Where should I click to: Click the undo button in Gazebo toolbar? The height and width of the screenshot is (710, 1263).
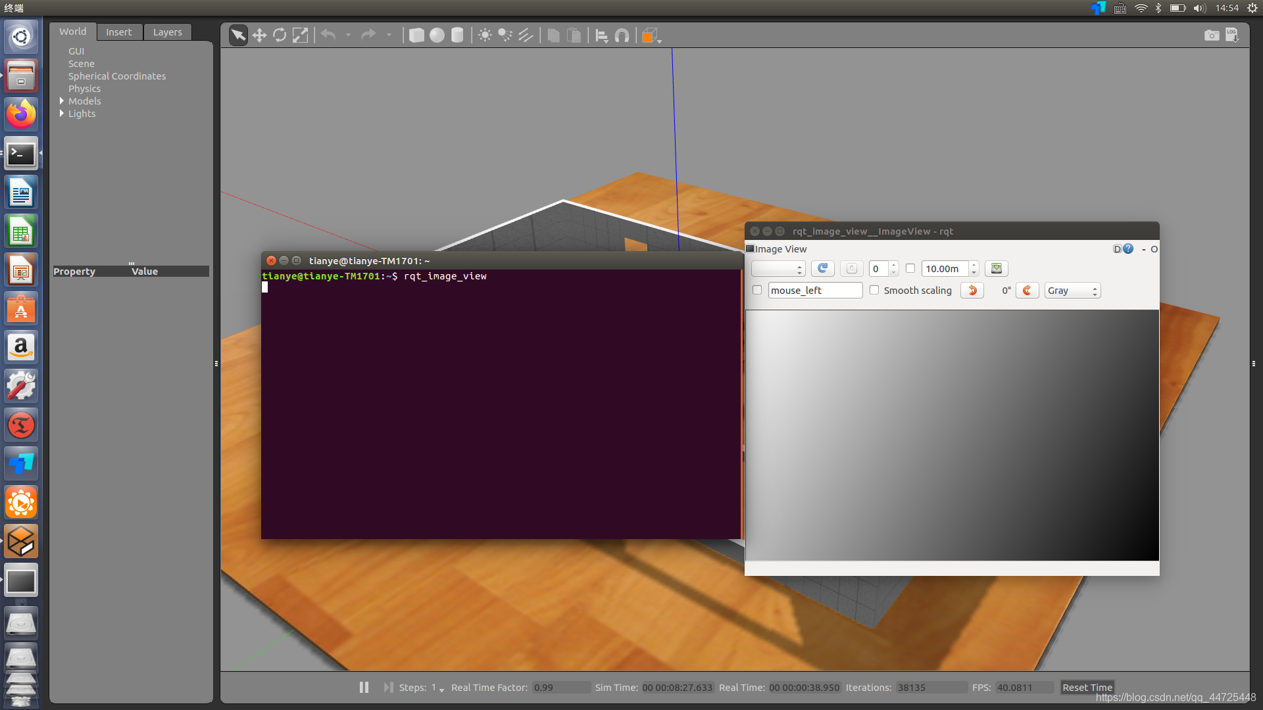click(328, 35)
